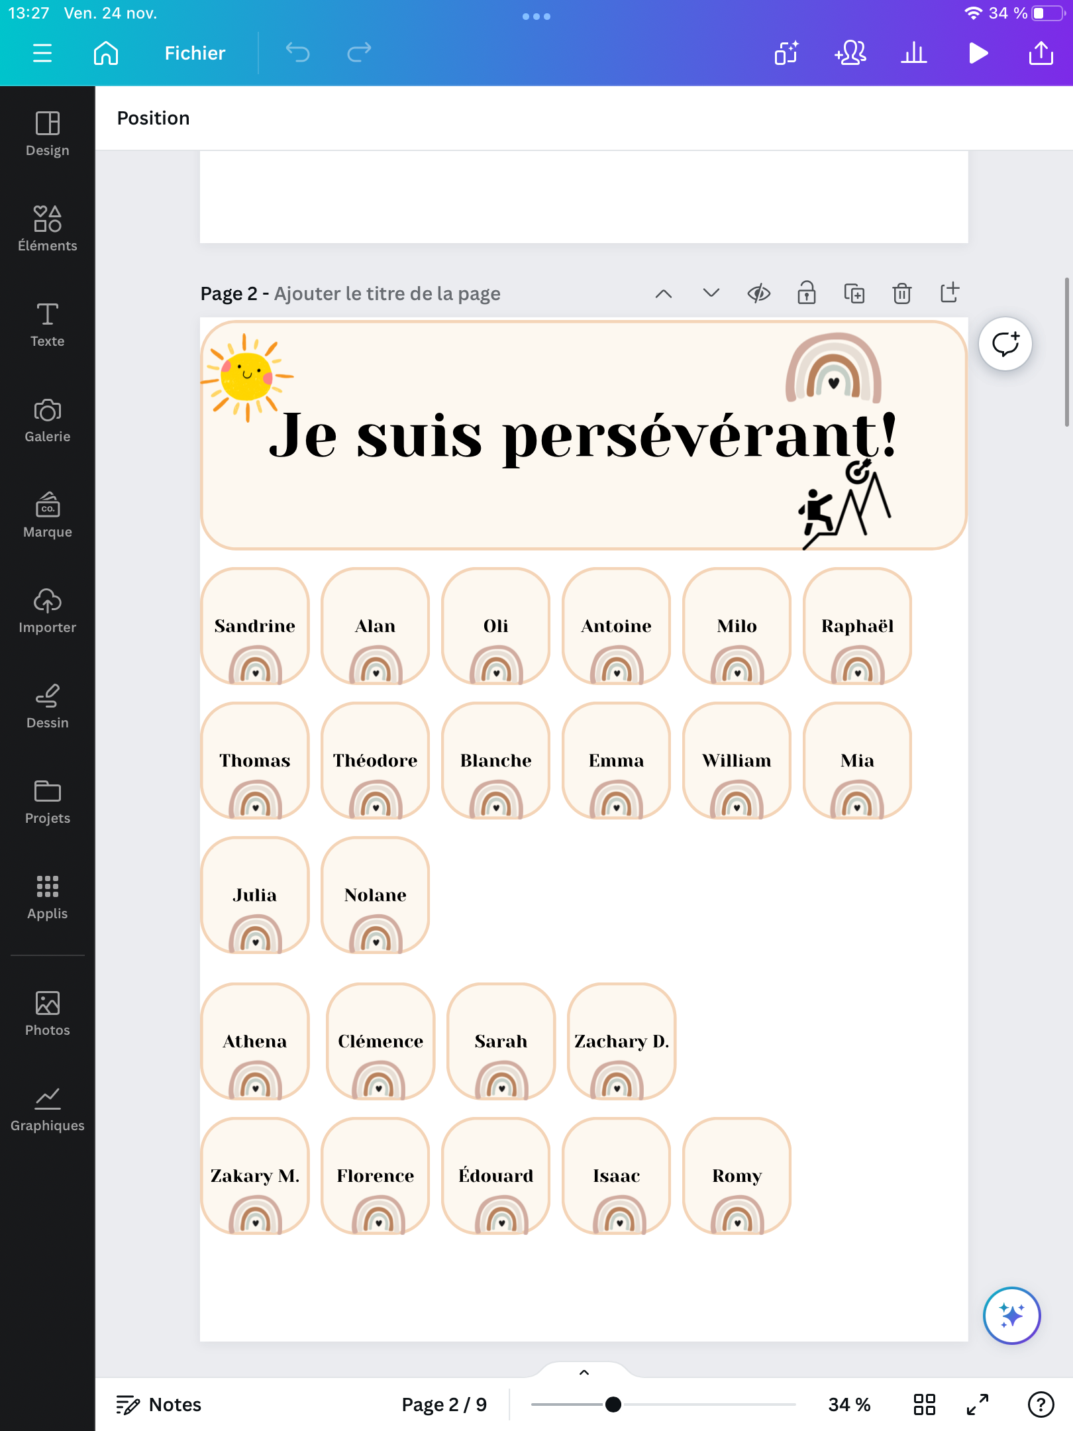
Task: Open the Importer uploads panel
Action: (x=48, y=611)
